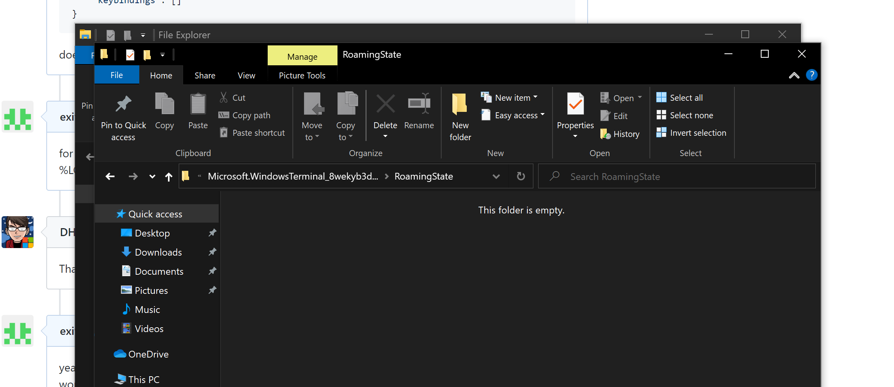Go up one folder level arrow
Viewport: 894px width, 387px height.
pyautogui.click(x=169, y=176)
